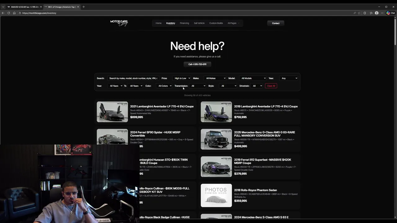Screen dimensions: 397x223
Task: Switch to the XAUUSD browser tab
Action: 25,7
